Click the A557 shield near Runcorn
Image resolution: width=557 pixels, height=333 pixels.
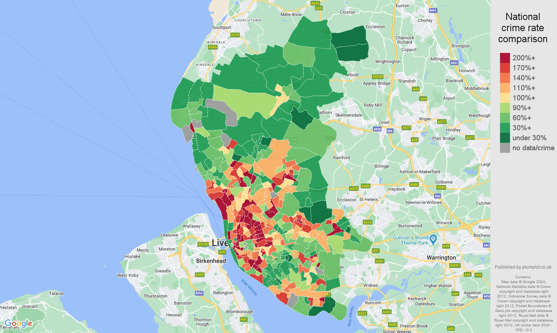point(362,313)
